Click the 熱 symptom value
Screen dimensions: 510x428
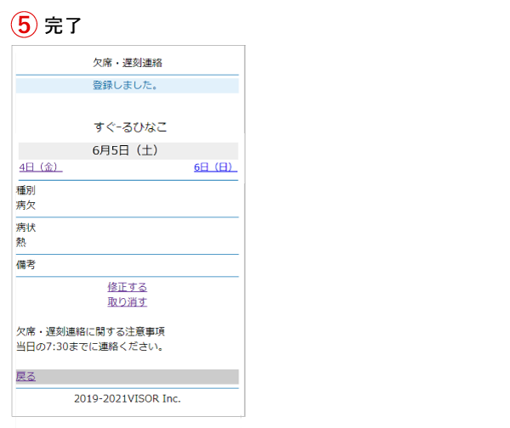coord(21,242)
